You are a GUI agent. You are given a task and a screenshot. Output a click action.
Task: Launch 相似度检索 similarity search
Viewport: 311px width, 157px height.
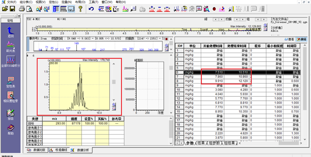(x=10, y=96)
